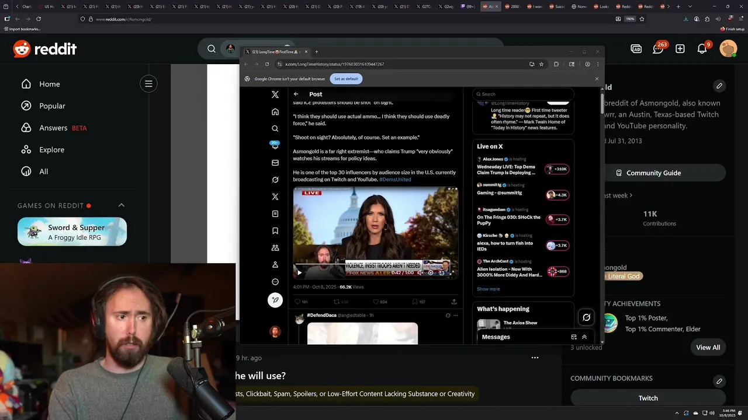
Task: Open Bookmarks in the X sidebar
Action: point(275,231)
